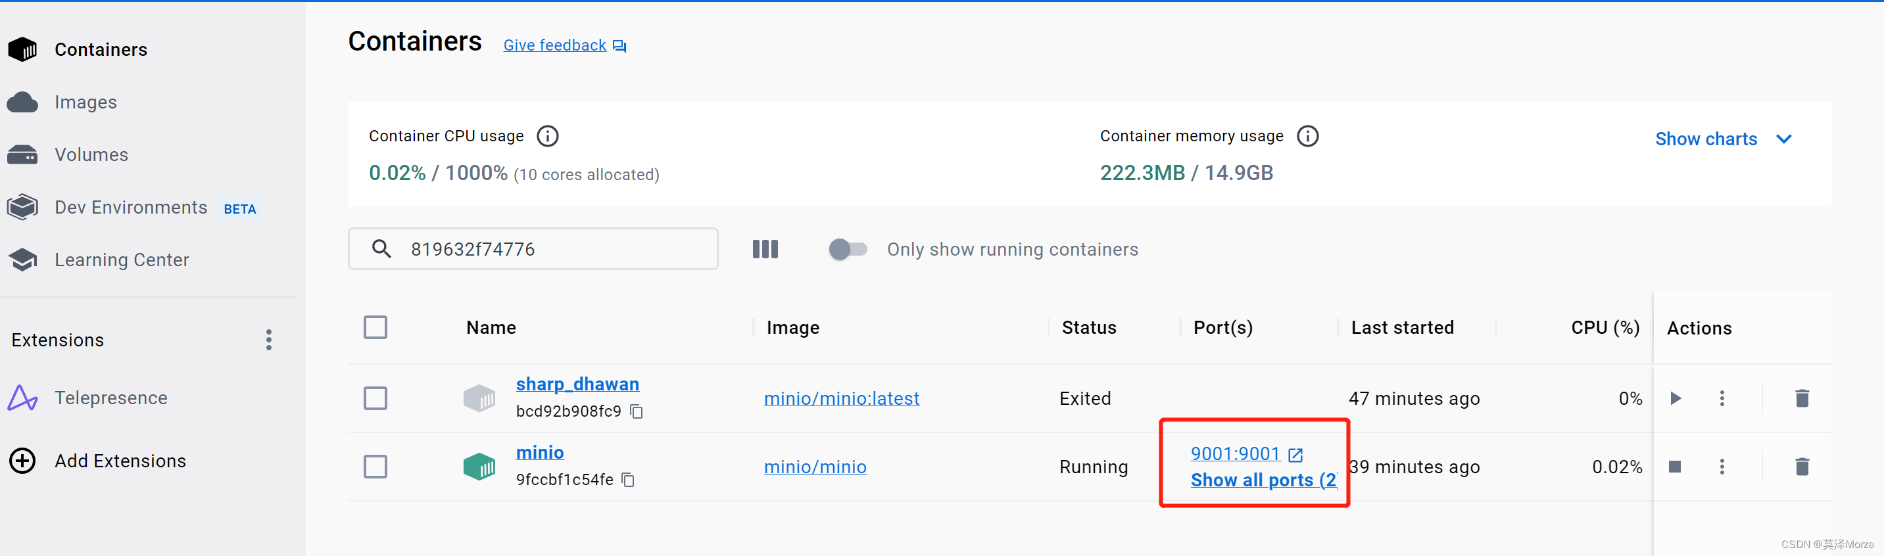The image size is (1884, 556).
Task: Open Dev Environments in sidebar
Action: [131, 208]
